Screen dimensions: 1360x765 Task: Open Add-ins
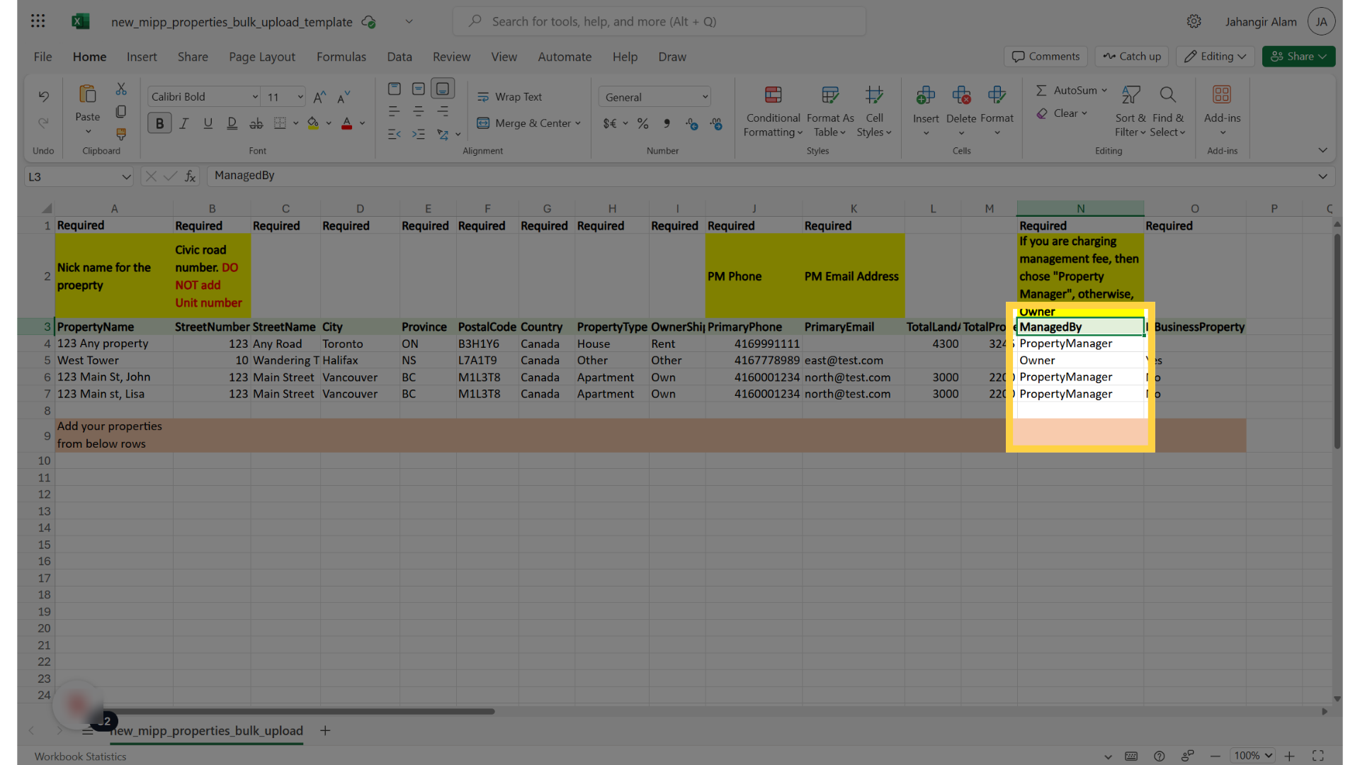pos(1222,110)
